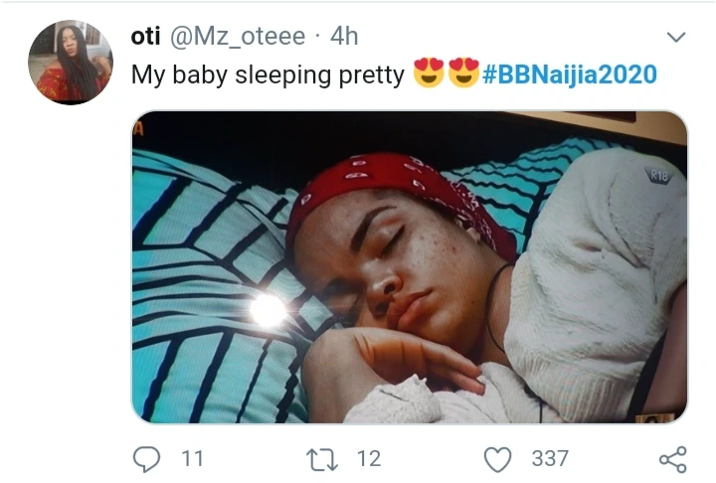Click the red bandana in the photo
Screen dimensions: 716x483
tap(398, 184)
